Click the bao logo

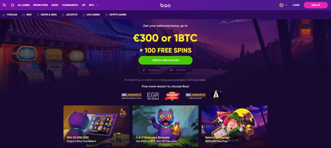pos(165,5)
